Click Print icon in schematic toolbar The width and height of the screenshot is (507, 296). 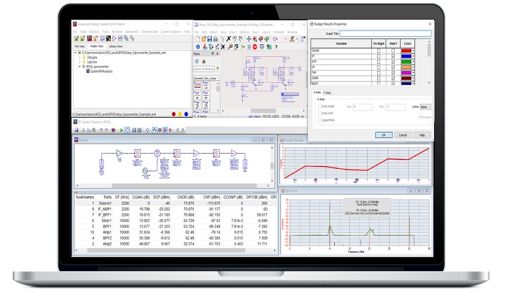coord(215,39)
